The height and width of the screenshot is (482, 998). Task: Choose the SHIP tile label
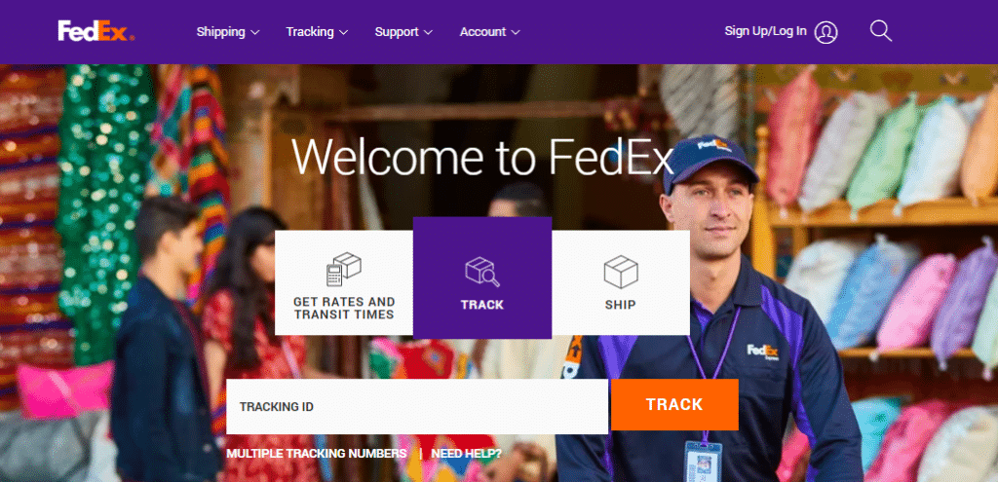coord(621,305)
